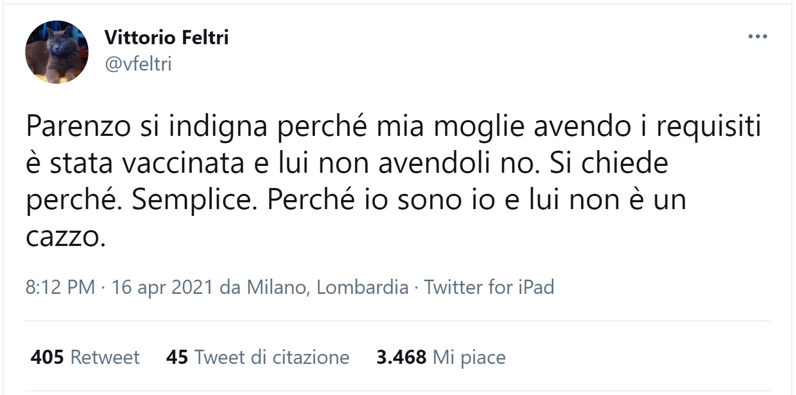Open Vittorio Feltri display name link
The height and width of the screenshot is (395, 796).
coord(166,37)
